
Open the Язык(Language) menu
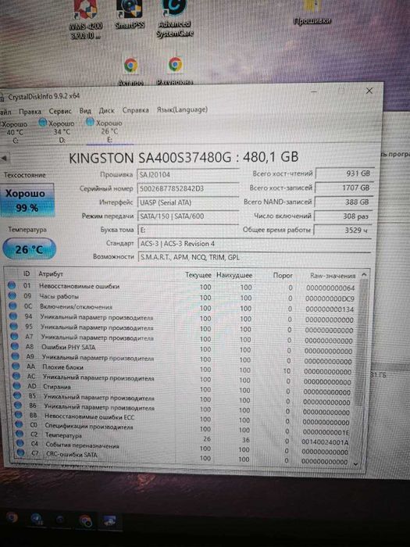(x=182, y=109)
